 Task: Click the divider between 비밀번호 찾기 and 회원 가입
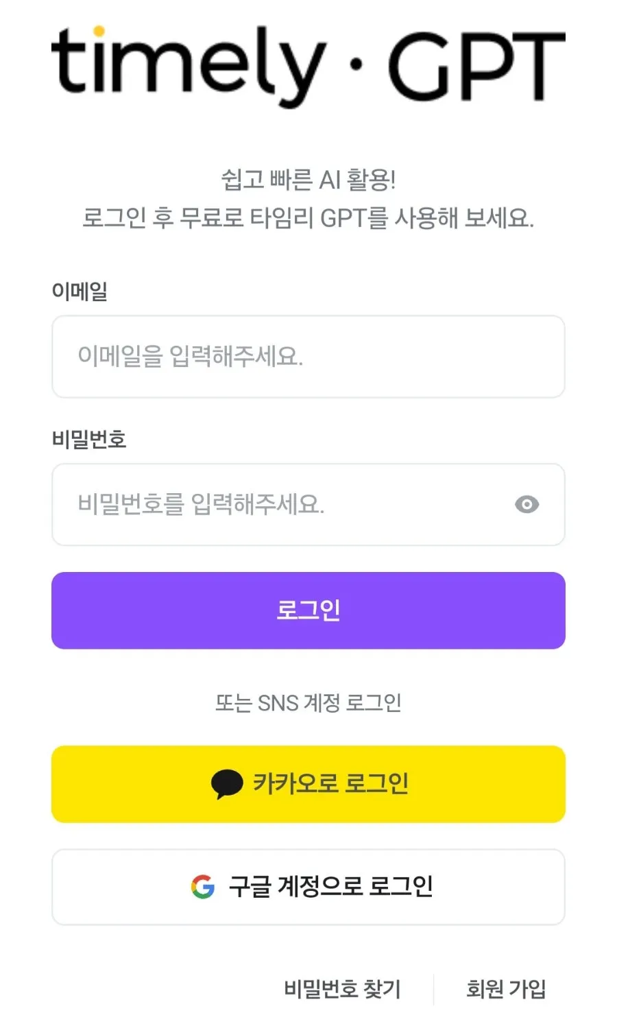coord(433,989)
